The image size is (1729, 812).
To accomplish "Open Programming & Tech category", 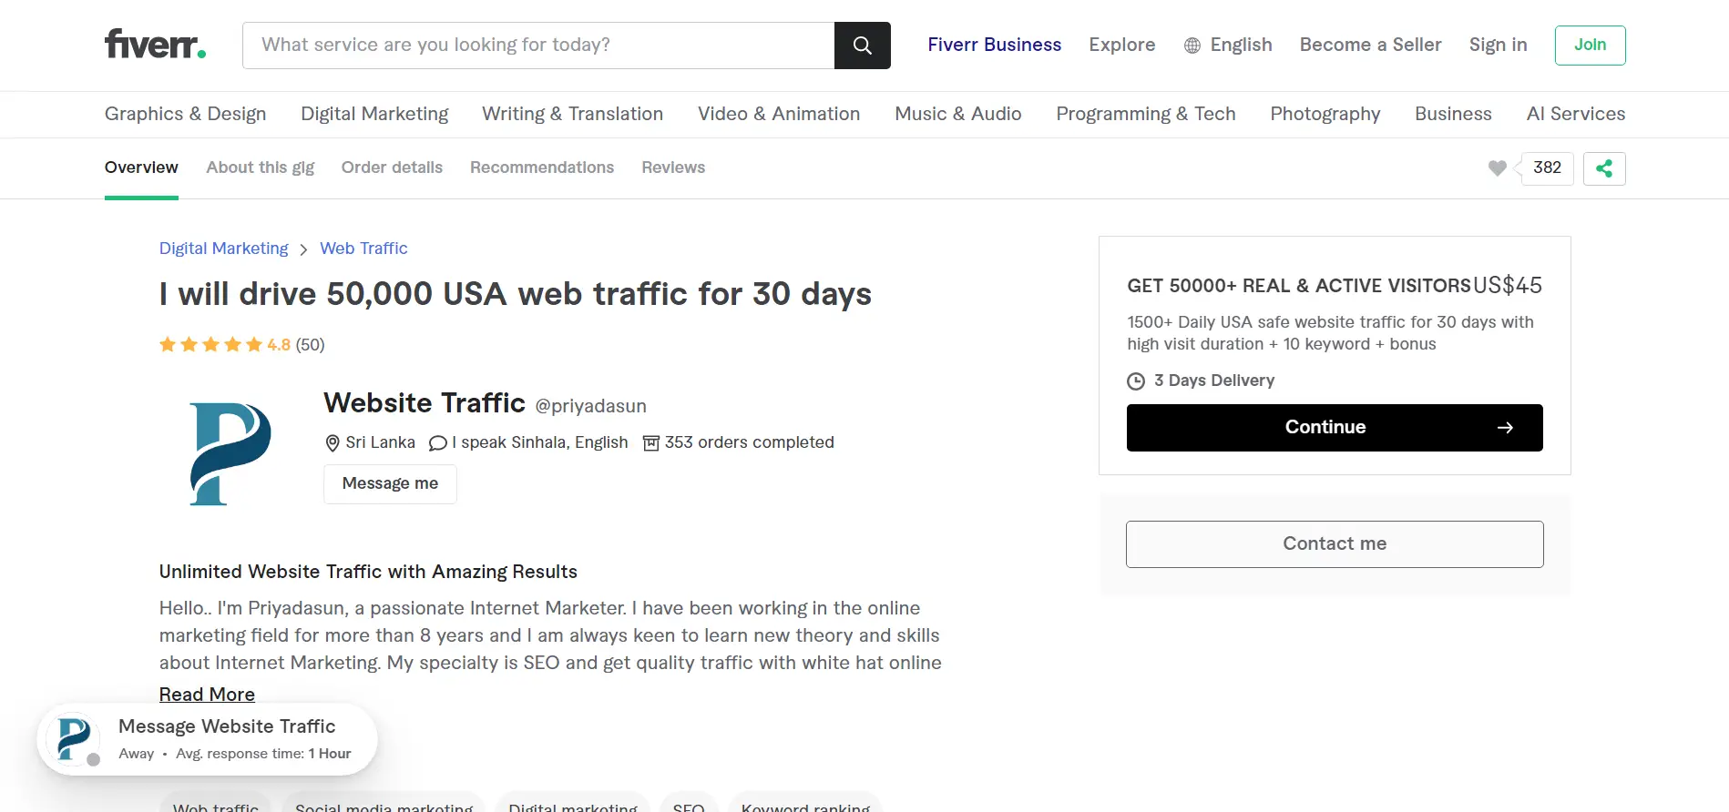I will 1146,114.
